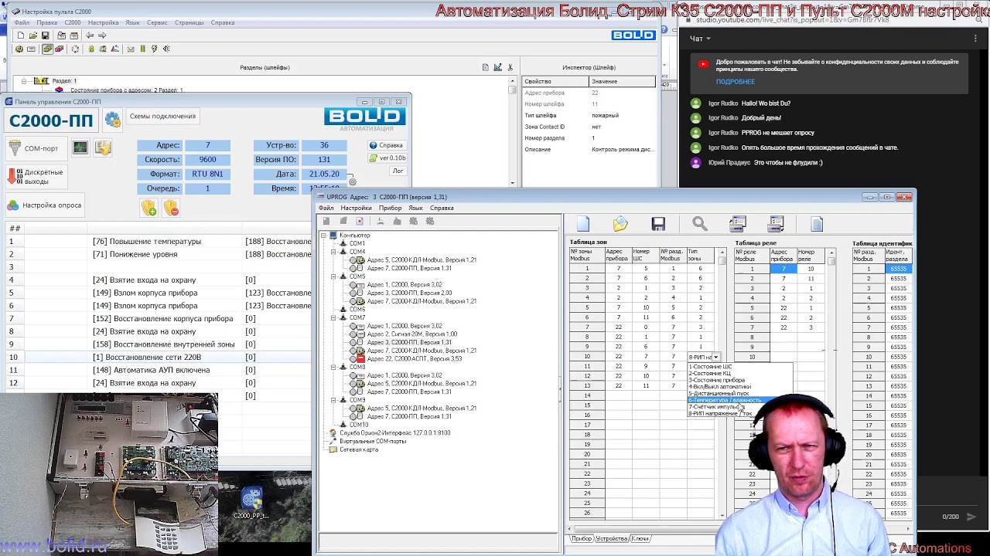Image resolution: width=990 pixels, height=556 pixels.
Task: Collapse the COM7 tree node
Action: (x=333, y=317)
